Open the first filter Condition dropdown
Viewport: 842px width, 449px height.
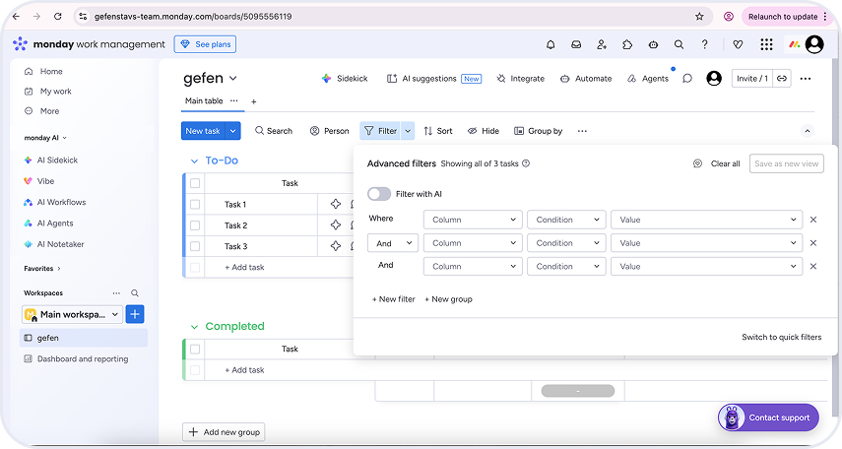566,220
